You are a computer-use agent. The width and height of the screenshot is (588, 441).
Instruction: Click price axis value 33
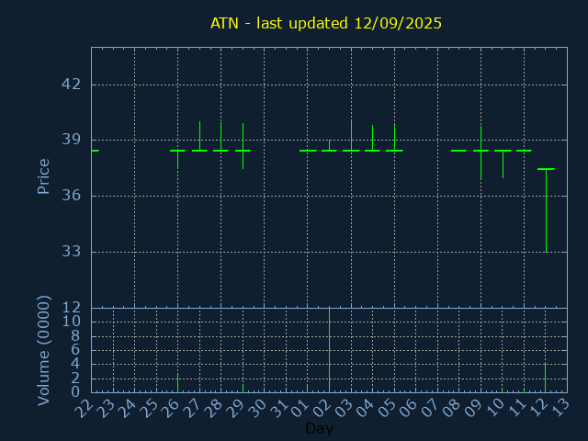[x=72, y=251]
